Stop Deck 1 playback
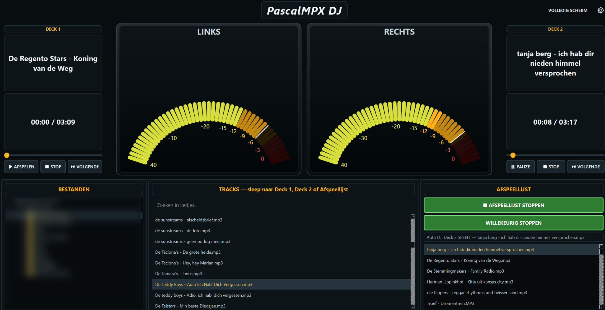This screenshot has width=605, height=310. tap(53, 167)
